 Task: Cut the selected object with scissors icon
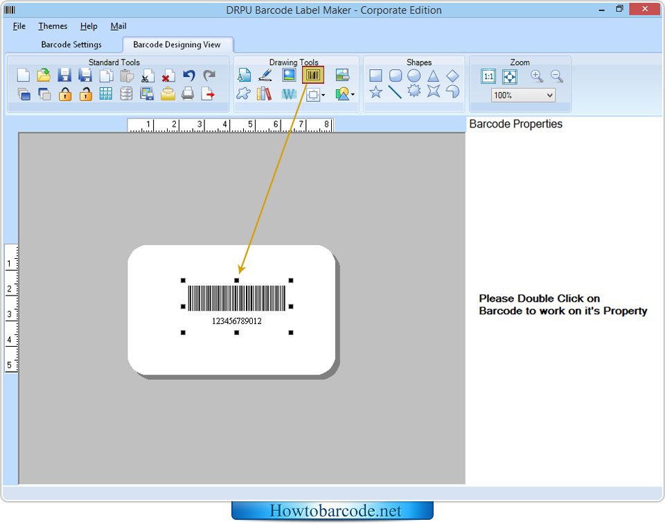coord(147,75)
